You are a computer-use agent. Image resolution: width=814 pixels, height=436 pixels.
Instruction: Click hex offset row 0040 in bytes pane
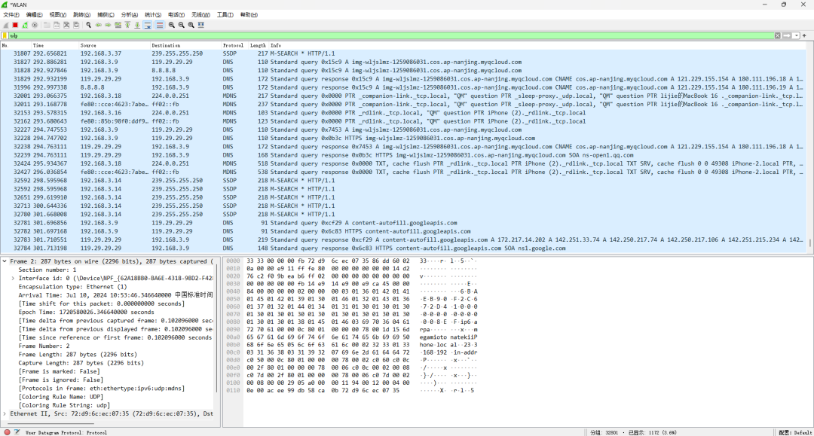233,291
